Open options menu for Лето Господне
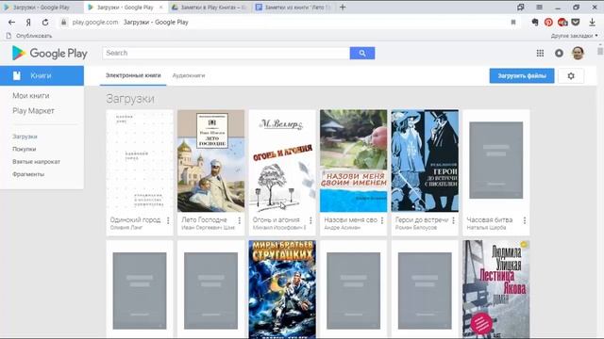 [239, 220]
